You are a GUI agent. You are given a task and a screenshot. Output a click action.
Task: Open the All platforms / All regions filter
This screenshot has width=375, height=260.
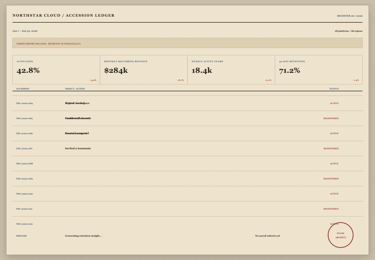click(x=348, y=31)
